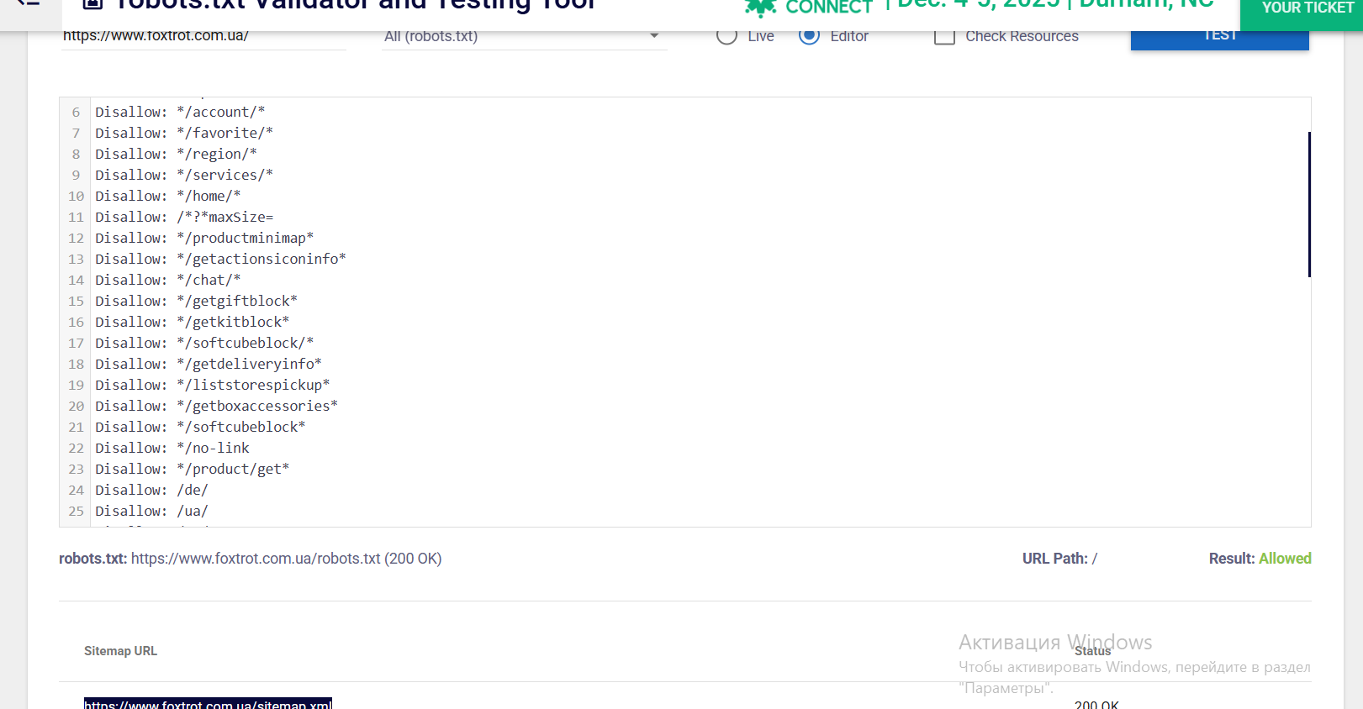The width and height of the screenshot is (1363, 709).
Task: Click line 11 'Disallow: /*?*maxSize='
Action: click(184, 217)
